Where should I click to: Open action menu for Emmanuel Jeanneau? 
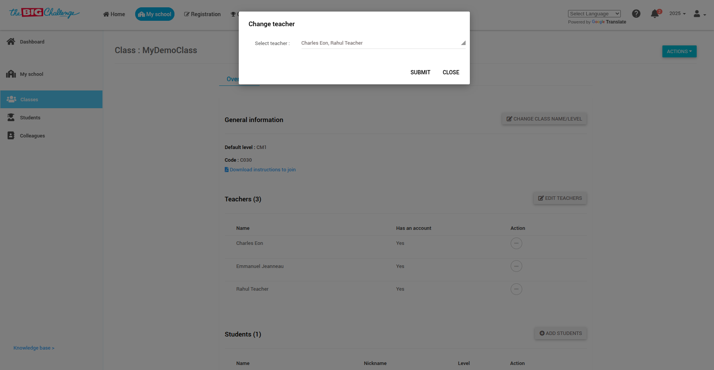pos(516,266)
